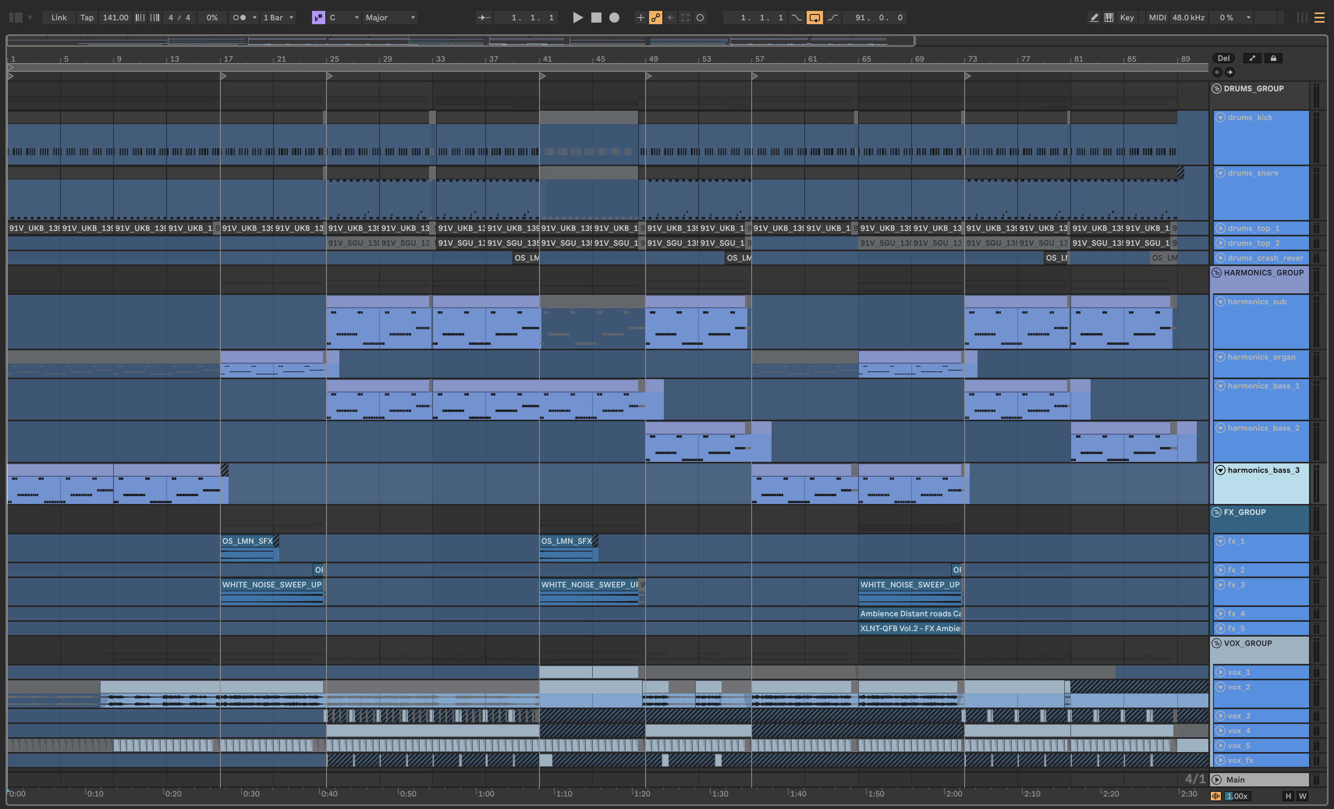Open Key map mode
1334x809 pixels.
point(1127,17)
